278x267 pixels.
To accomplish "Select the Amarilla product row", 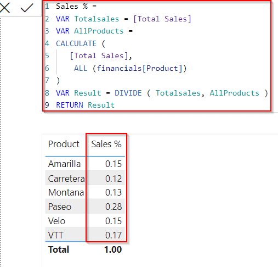I will 85,164.
